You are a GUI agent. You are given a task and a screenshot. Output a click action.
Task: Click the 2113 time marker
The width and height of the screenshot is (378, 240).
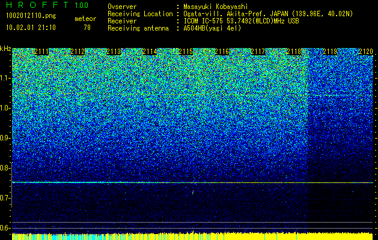pyautogui.click(x=114, y=52)
